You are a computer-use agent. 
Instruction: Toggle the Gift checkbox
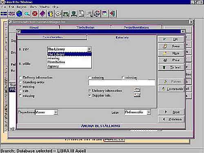click(x=20, y=91)
